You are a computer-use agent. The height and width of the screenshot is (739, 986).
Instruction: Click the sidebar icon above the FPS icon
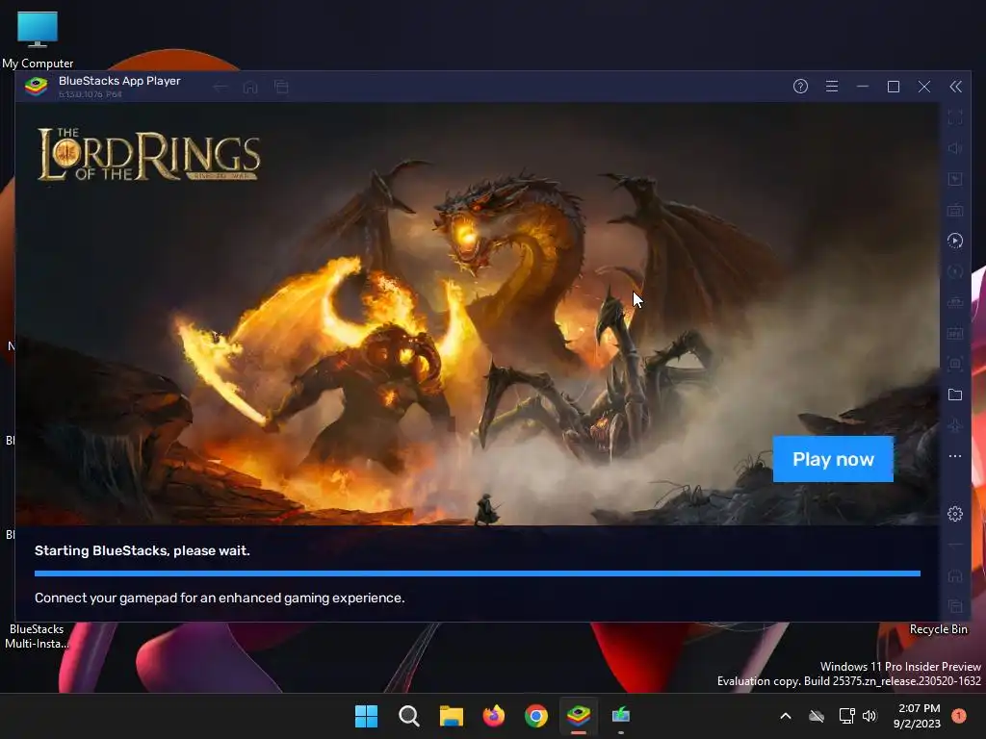(x=954, y=302)
